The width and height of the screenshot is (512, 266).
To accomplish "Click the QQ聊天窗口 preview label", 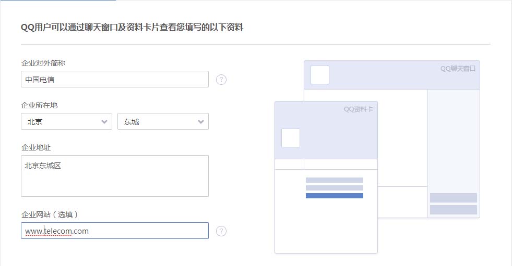I will pos(458,69).
